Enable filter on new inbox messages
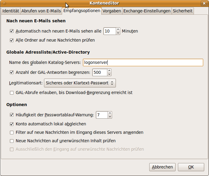The image size is (209, 176). (12, 132)
